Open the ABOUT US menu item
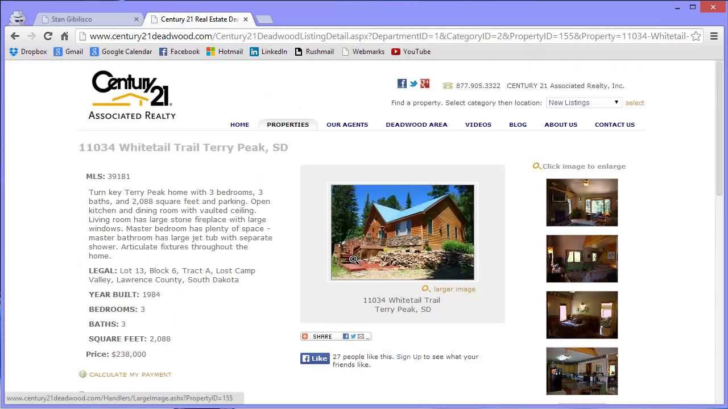Viewport: 728px width, 409px height. tap(561, 124)
